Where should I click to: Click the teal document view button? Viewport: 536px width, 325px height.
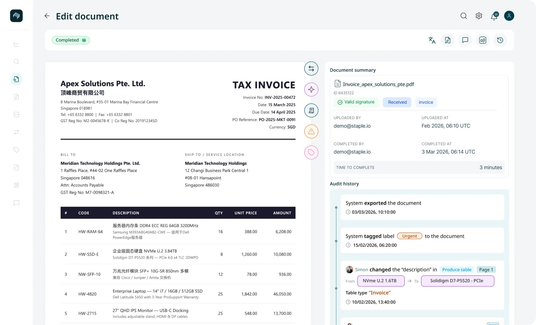[x=311, y=110]
